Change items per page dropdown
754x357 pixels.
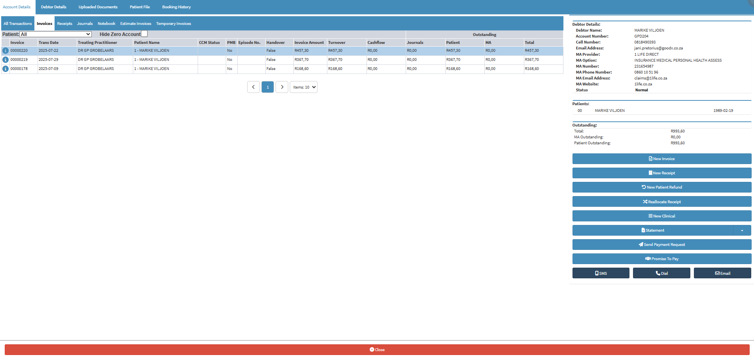304,87
